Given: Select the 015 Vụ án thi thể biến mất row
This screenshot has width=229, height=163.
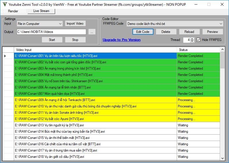Looking at the screenshot, I should click(95, 138).
